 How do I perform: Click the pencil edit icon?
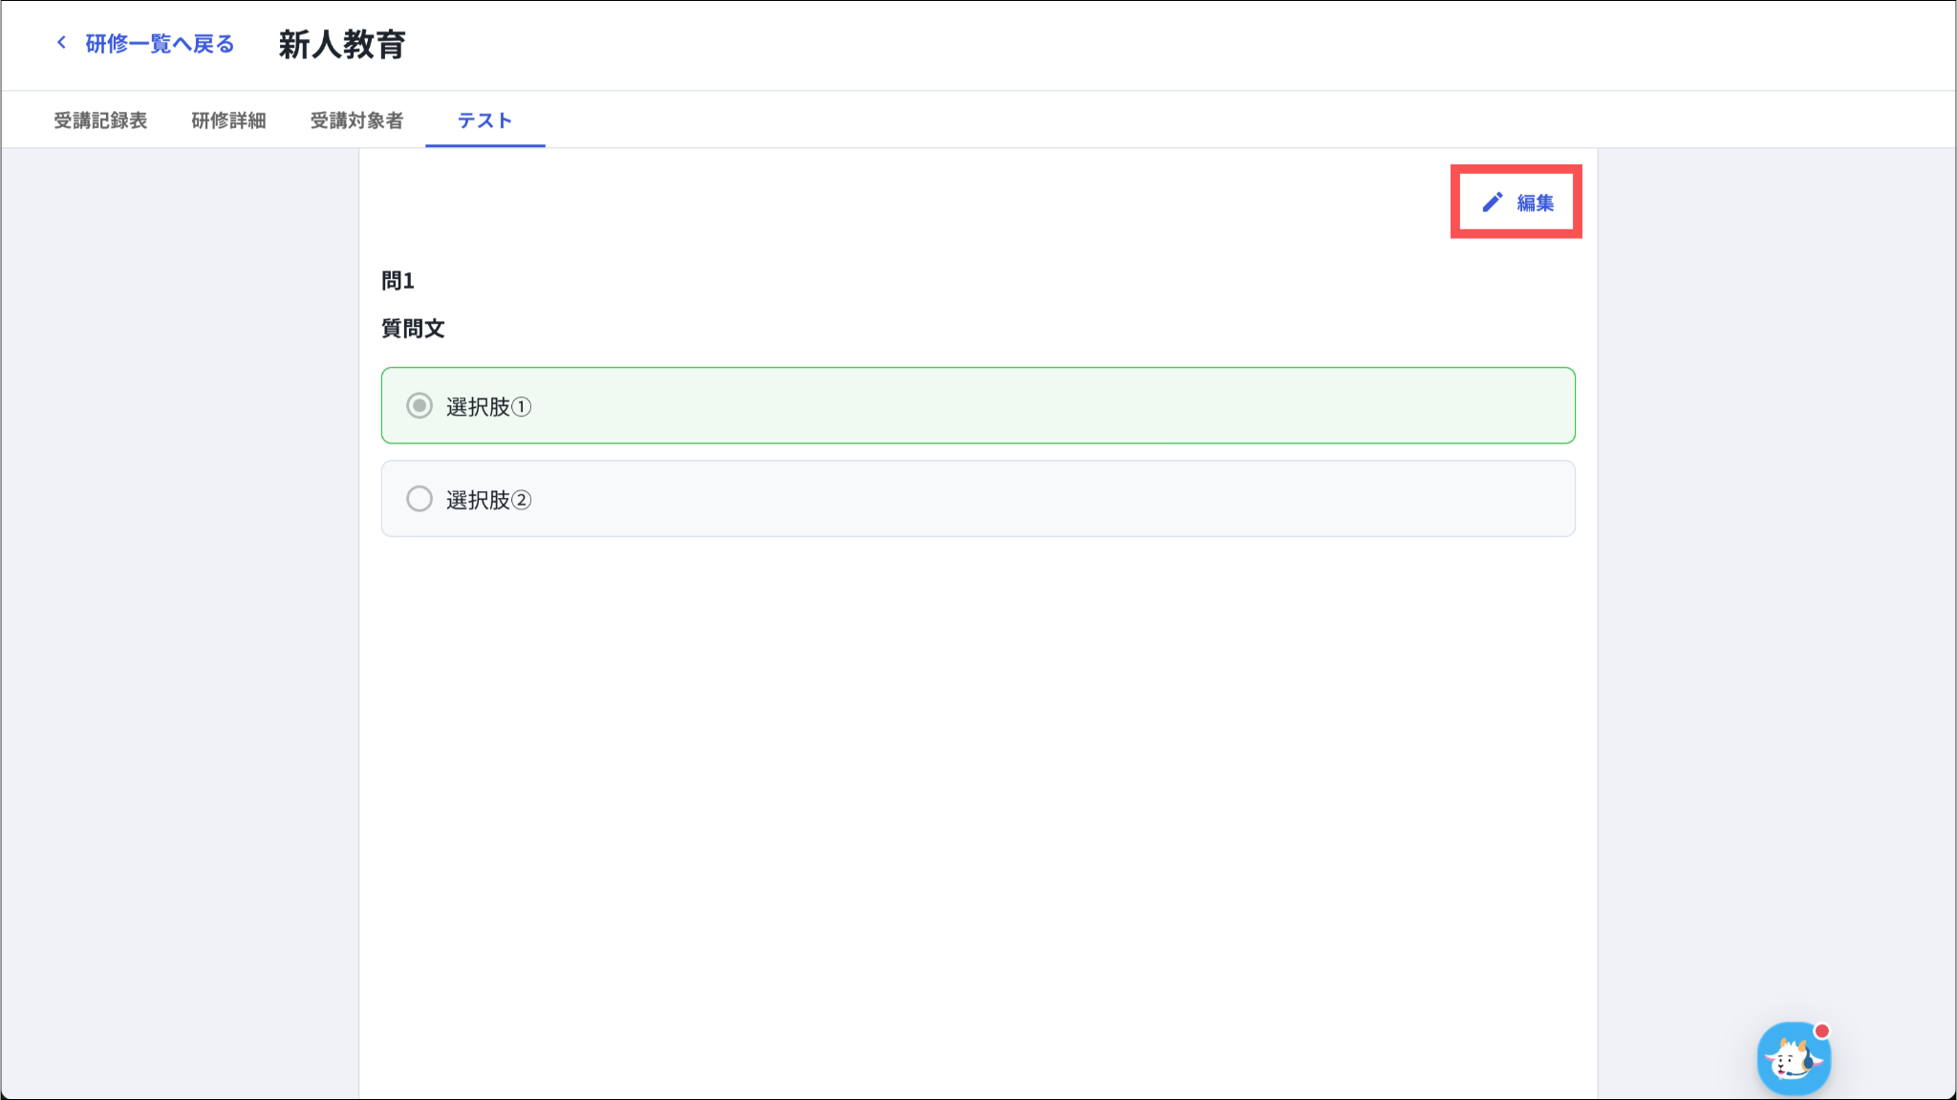[x=1492, y=203]
